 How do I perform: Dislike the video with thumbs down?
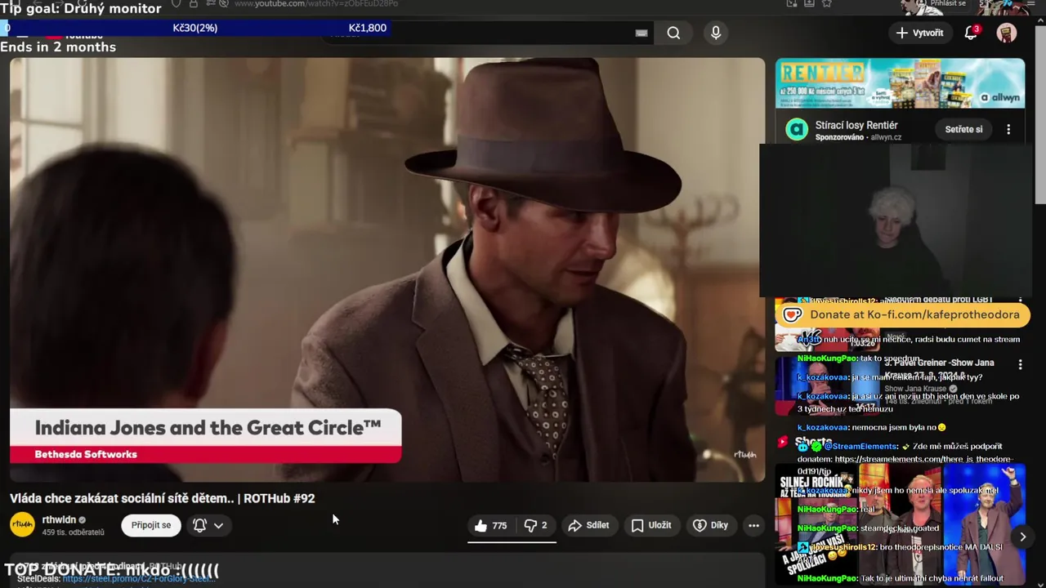coord(535,525)
